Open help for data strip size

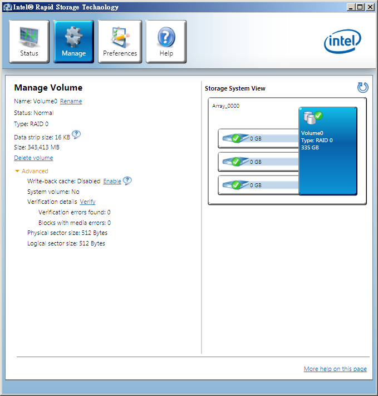76,135
